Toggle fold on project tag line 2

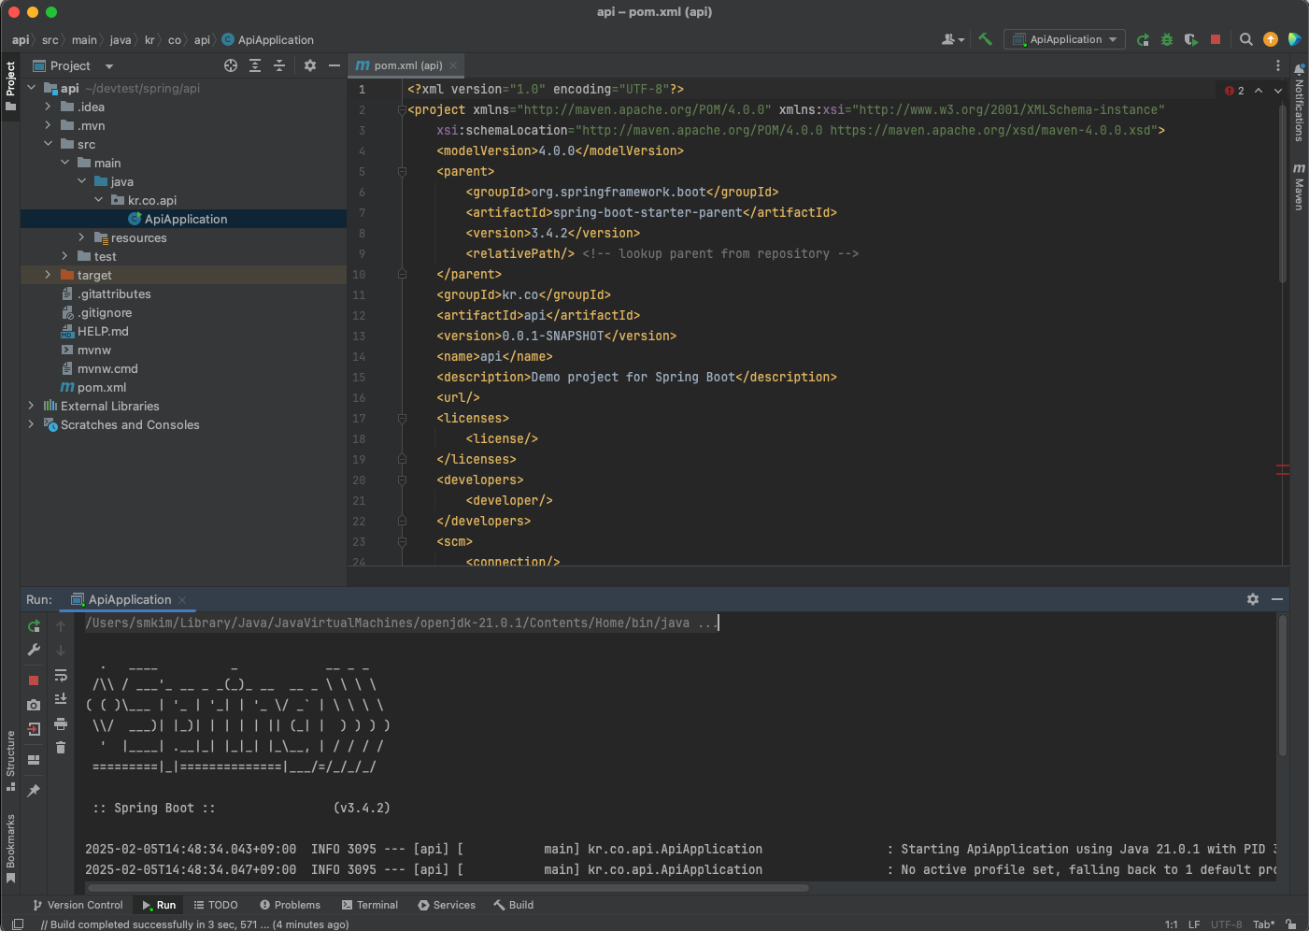402,110
